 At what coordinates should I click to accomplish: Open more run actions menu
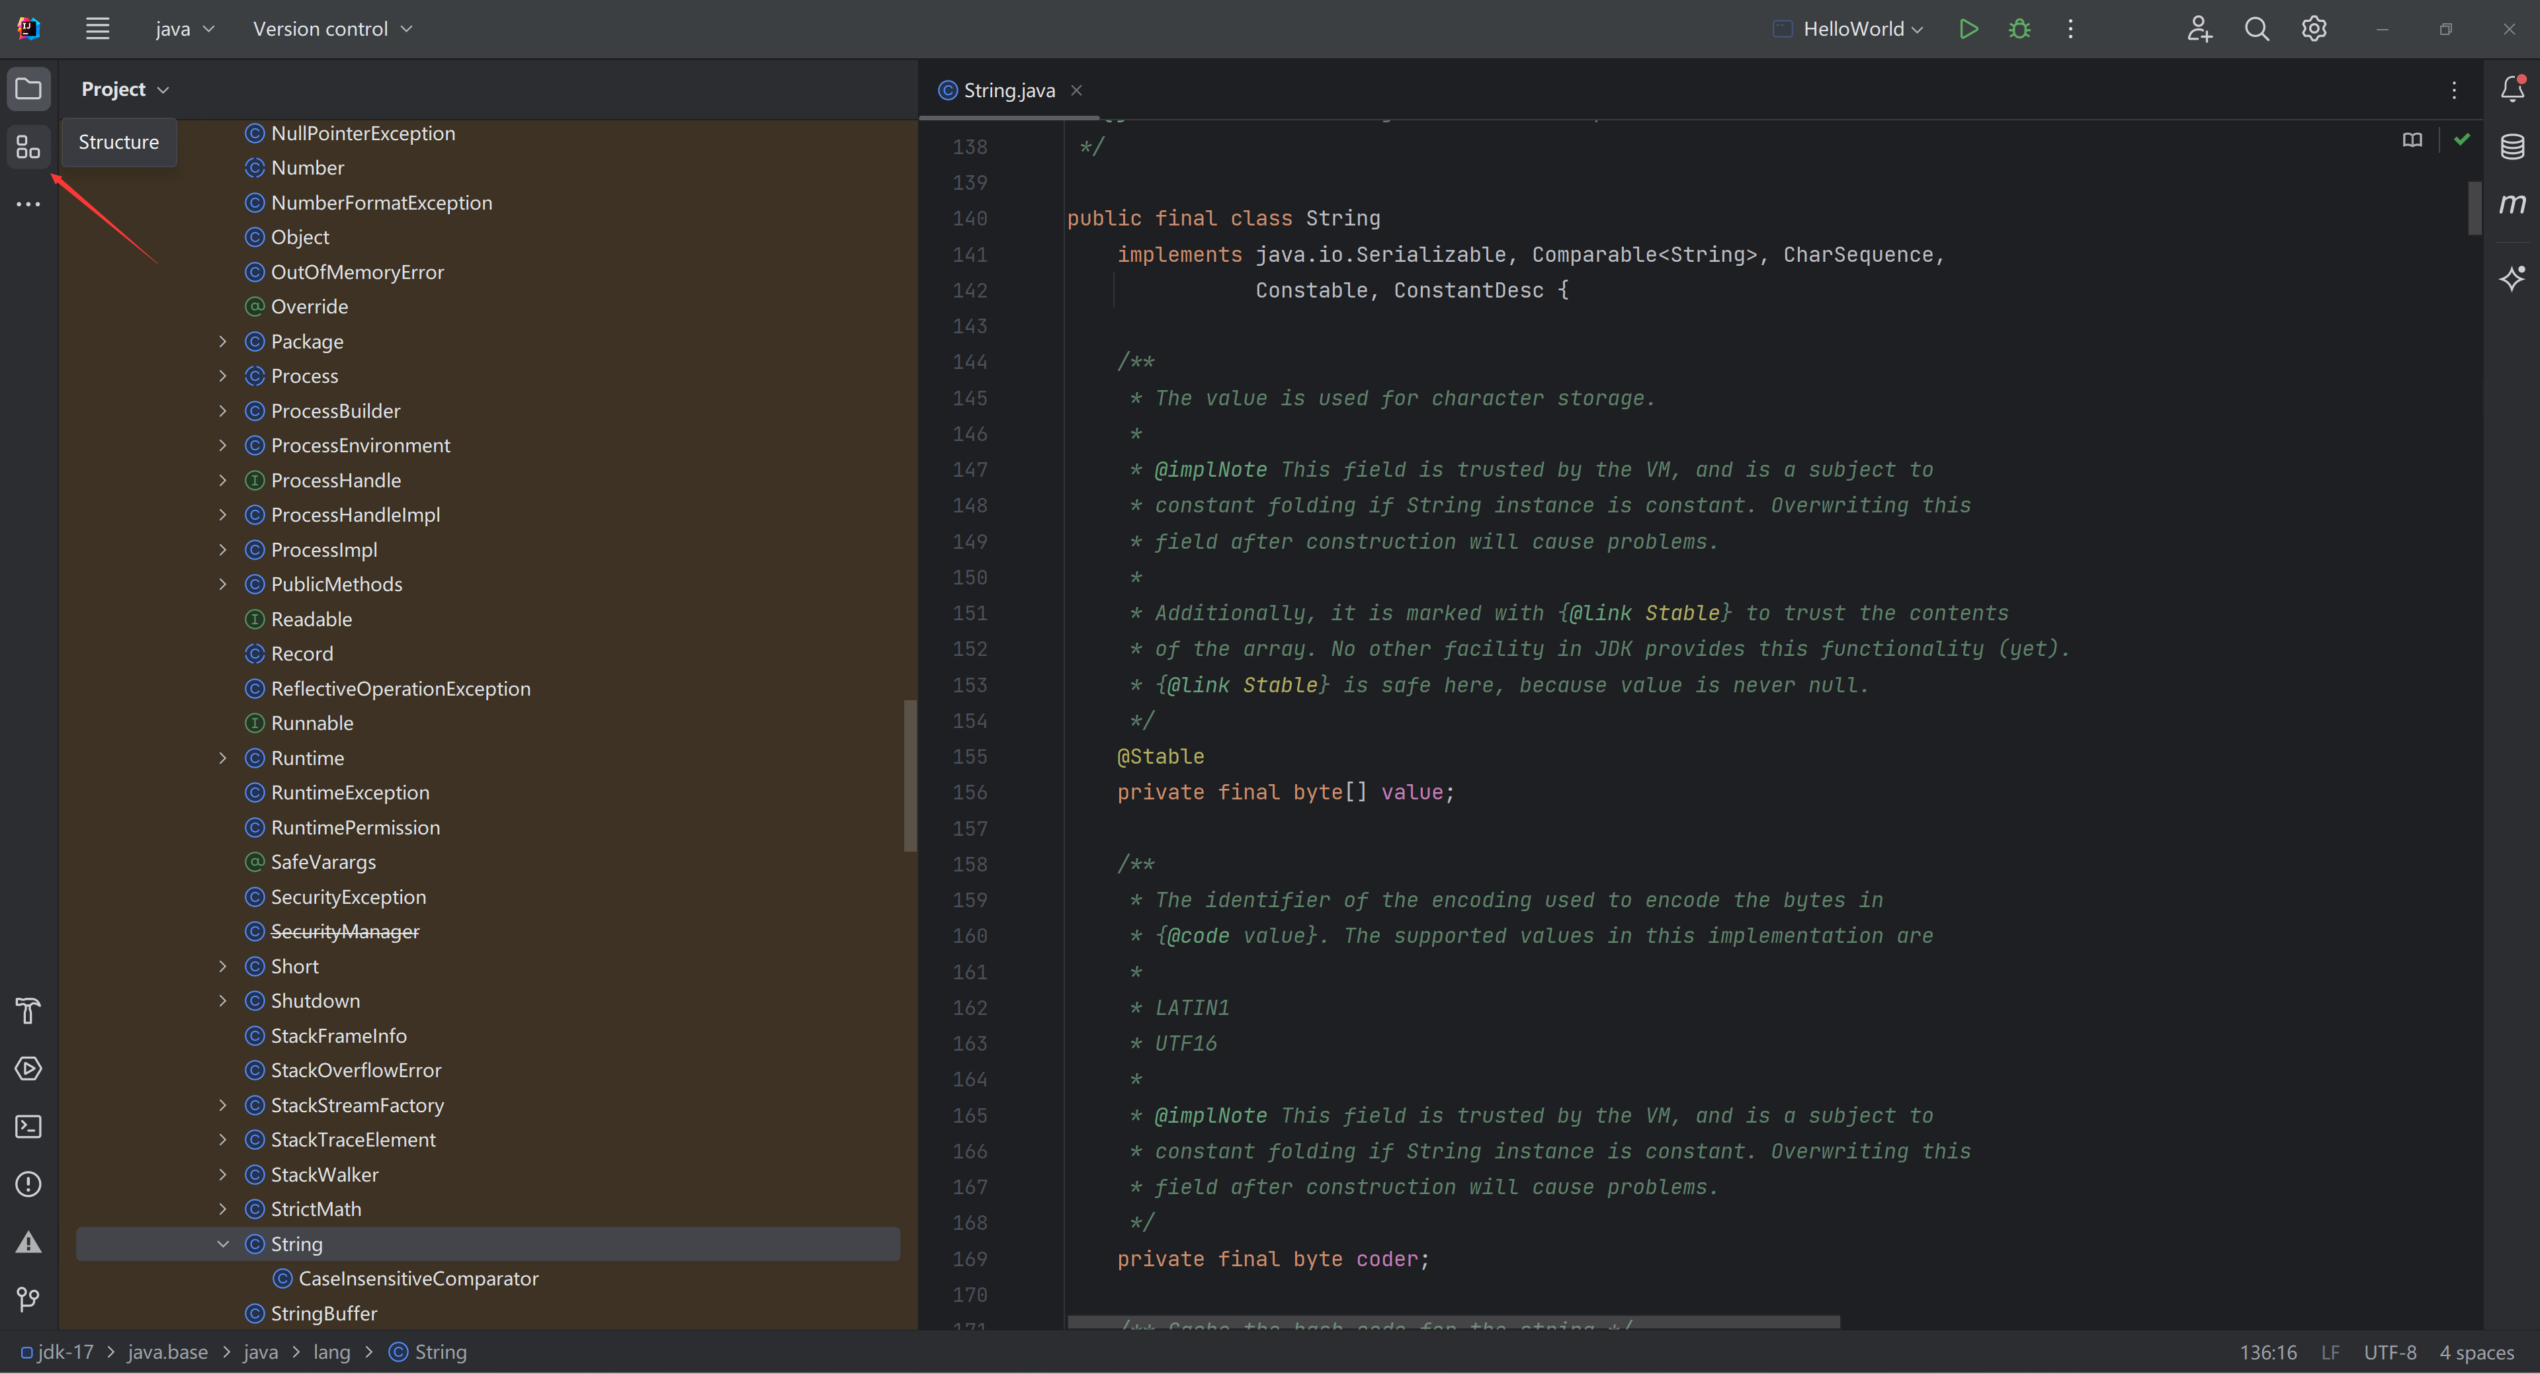2070,28
